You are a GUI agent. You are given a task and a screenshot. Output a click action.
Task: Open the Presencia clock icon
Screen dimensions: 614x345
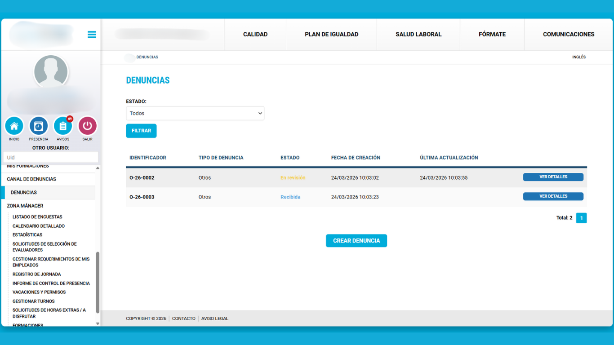click(39, 126)
